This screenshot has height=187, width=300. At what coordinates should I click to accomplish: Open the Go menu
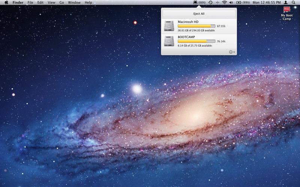pyautogui.click(x=61, y=3)
